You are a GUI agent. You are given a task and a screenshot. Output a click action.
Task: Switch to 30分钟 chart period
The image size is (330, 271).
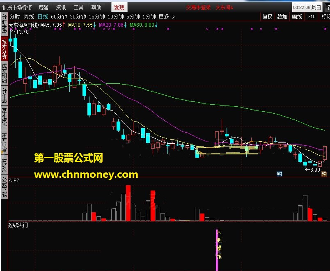point(78,16)
